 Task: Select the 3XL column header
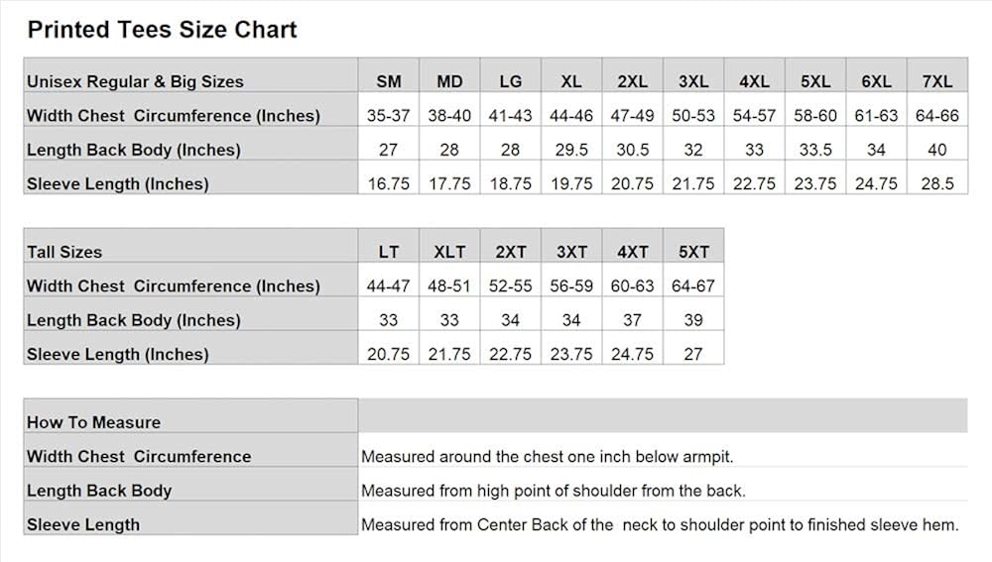coord(693,81)
